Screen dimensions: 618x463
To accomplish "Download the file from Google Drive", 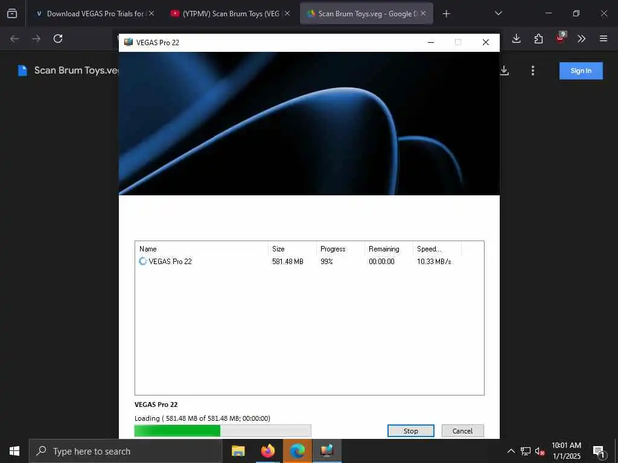I will [x=504, y=71].
